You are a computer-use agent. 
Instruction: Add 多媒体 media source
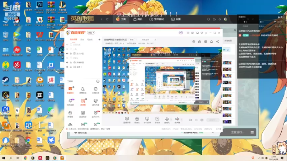coord(157,120)
